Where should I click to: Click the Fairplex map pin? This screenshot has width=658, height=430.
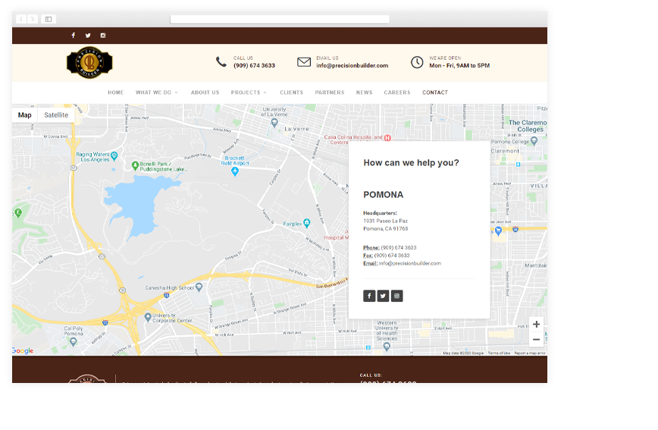click(307, 222)
